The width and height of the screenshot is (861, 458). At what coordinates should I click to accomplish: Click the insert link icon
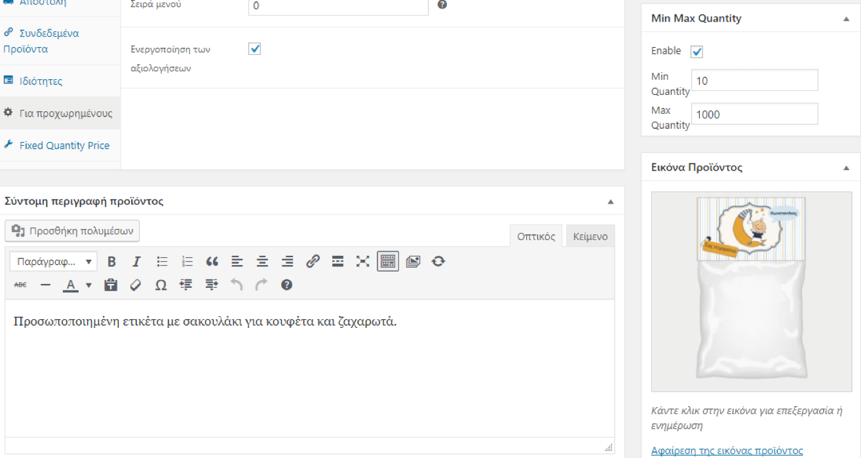point(313,262)
